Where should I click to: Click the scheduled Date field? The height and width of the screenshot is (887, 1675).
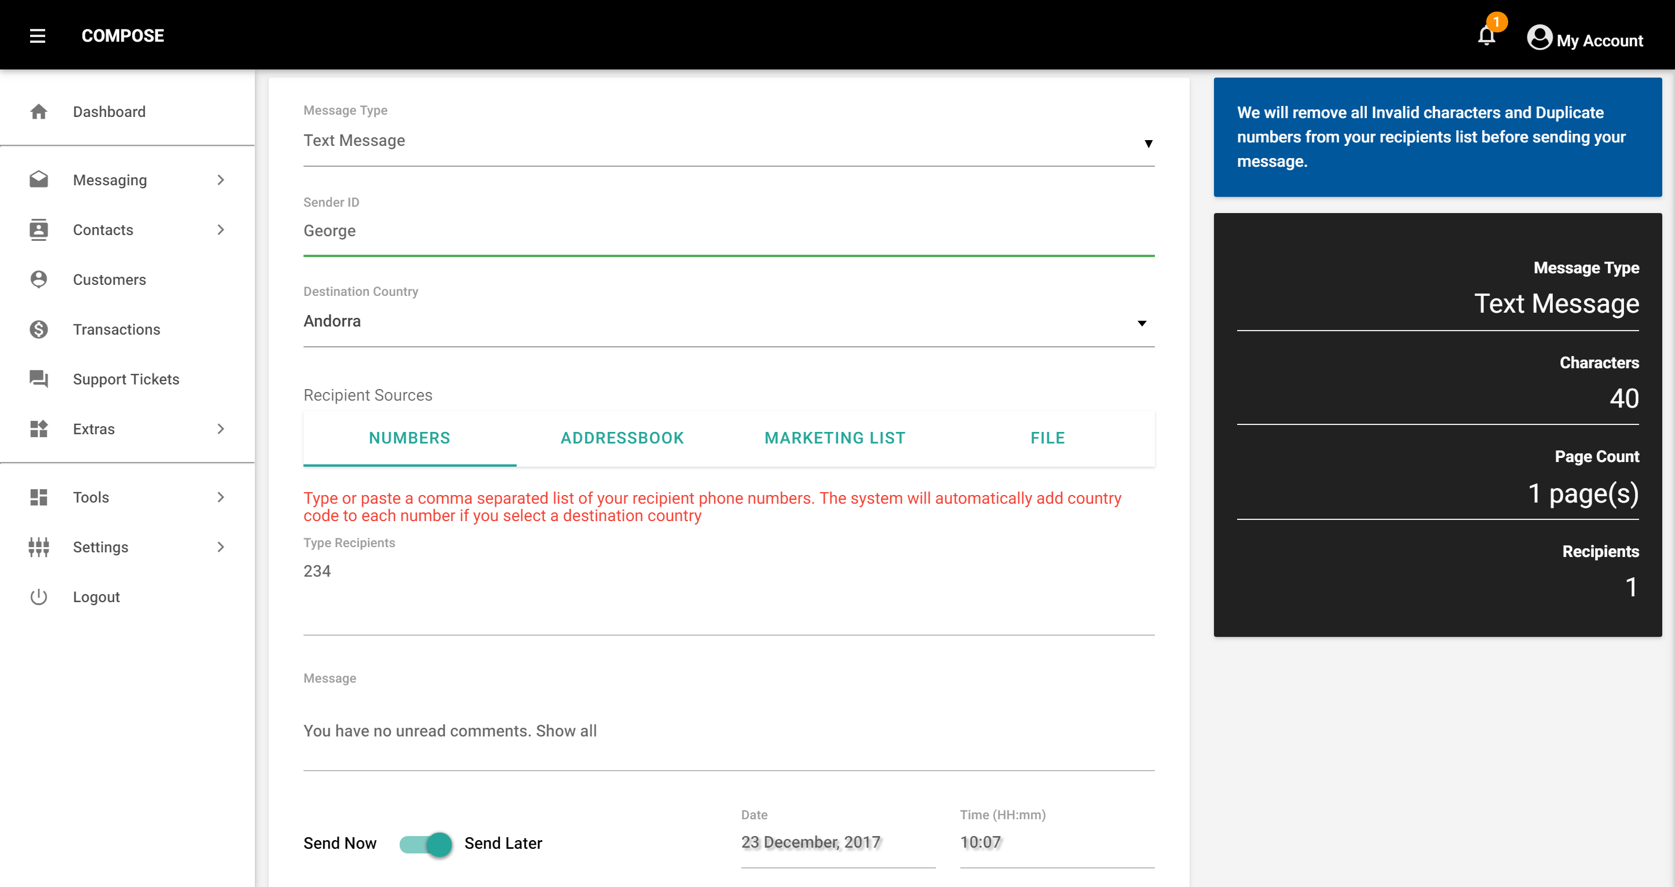coord(838,843)
